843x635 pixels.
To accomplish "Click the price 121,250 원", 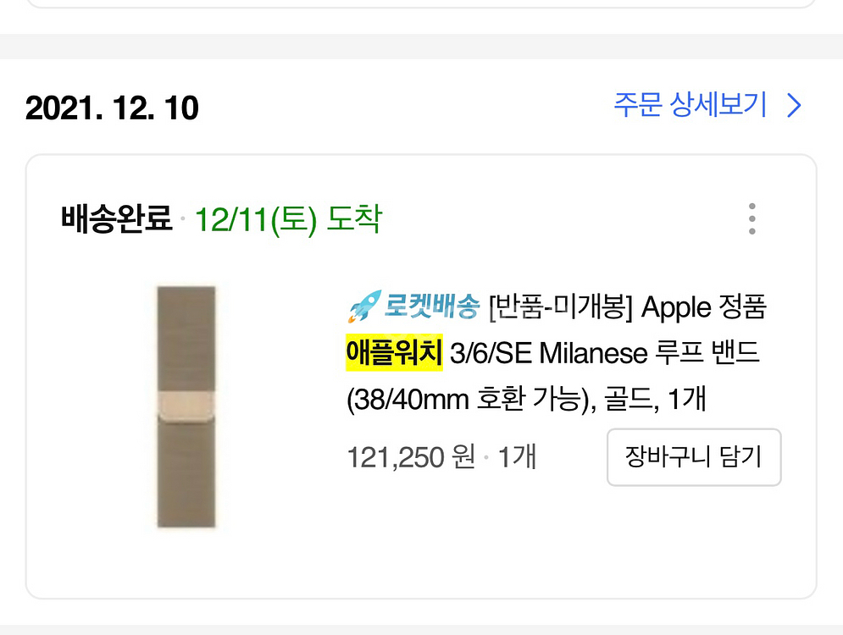I will click(x=411, y=458).
